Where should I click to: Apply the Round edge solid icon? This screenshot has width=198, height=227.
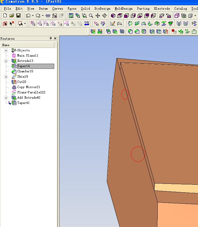130,31
